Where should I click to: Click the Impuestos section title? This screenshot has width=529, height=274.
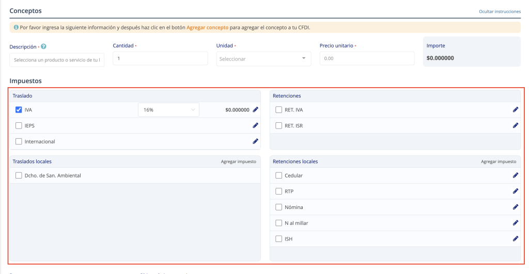[x=26, y=81]
